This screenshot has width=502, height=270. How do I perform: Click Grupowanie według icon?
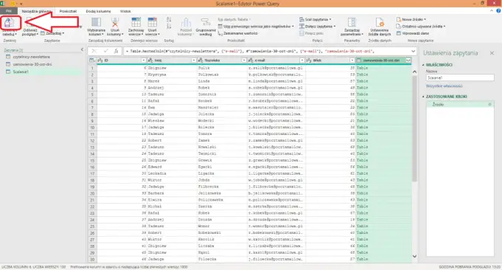click(x=205, y=22)
